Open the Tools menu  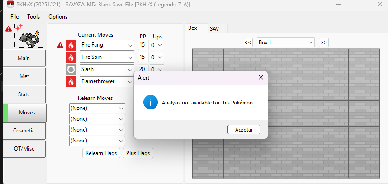[x=33, y=17]
